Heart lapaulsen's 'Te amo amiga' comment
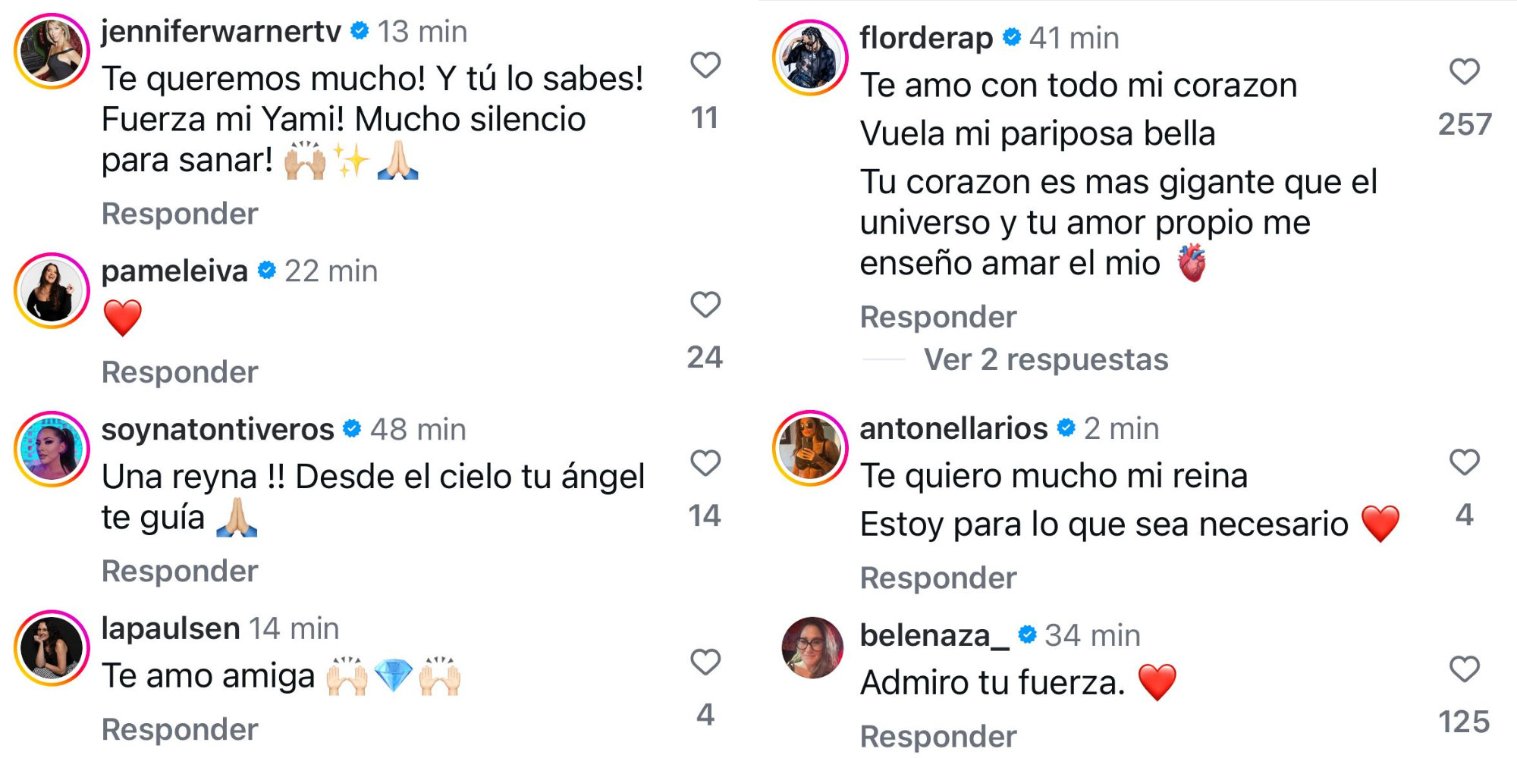 [x=705, y=662]
